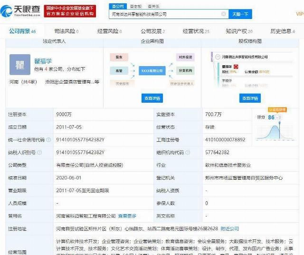Click the VIP link at top right

point(300,14)
